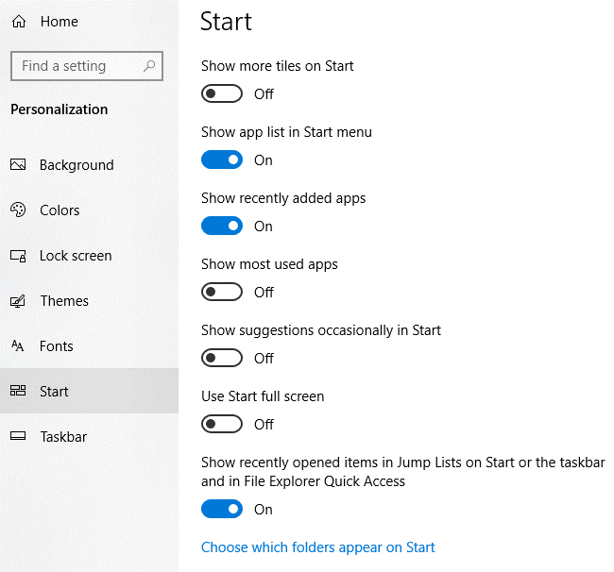Screen dimensions: 614x572
Task: Click the Colors palette icon
Action: pyautogui.click(x=18, y=210)
